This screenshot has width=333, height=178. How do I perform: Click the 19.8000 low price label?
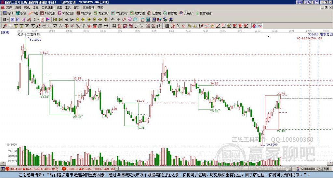(x=272, y=145)
